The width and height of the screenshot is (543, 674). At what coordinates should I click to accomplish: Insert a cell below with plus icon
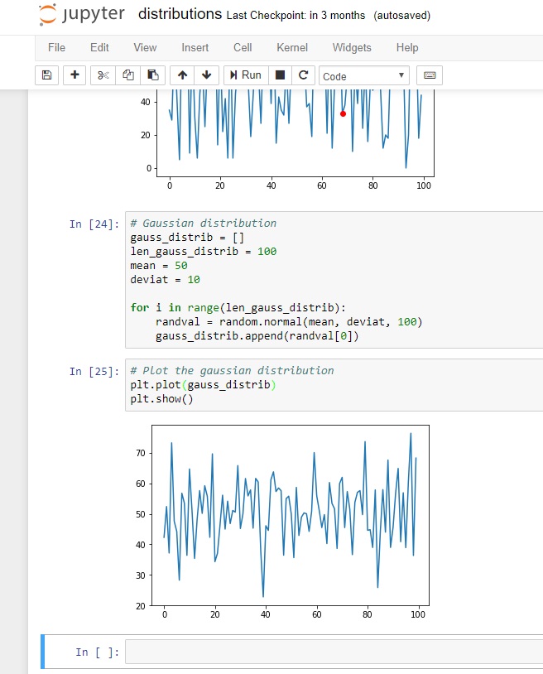click(74, 75)
